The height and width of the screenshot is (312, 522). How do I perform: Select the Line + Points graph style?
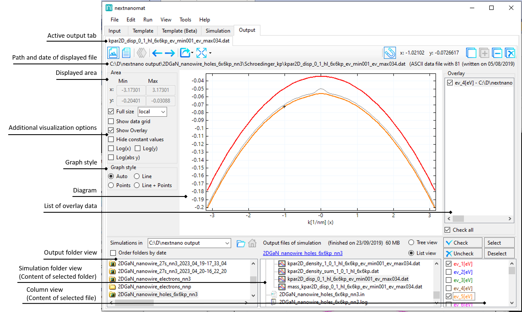click(137, 185)
